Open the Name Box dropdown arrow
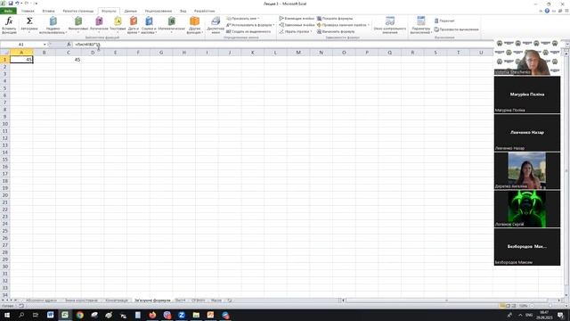 45,45
